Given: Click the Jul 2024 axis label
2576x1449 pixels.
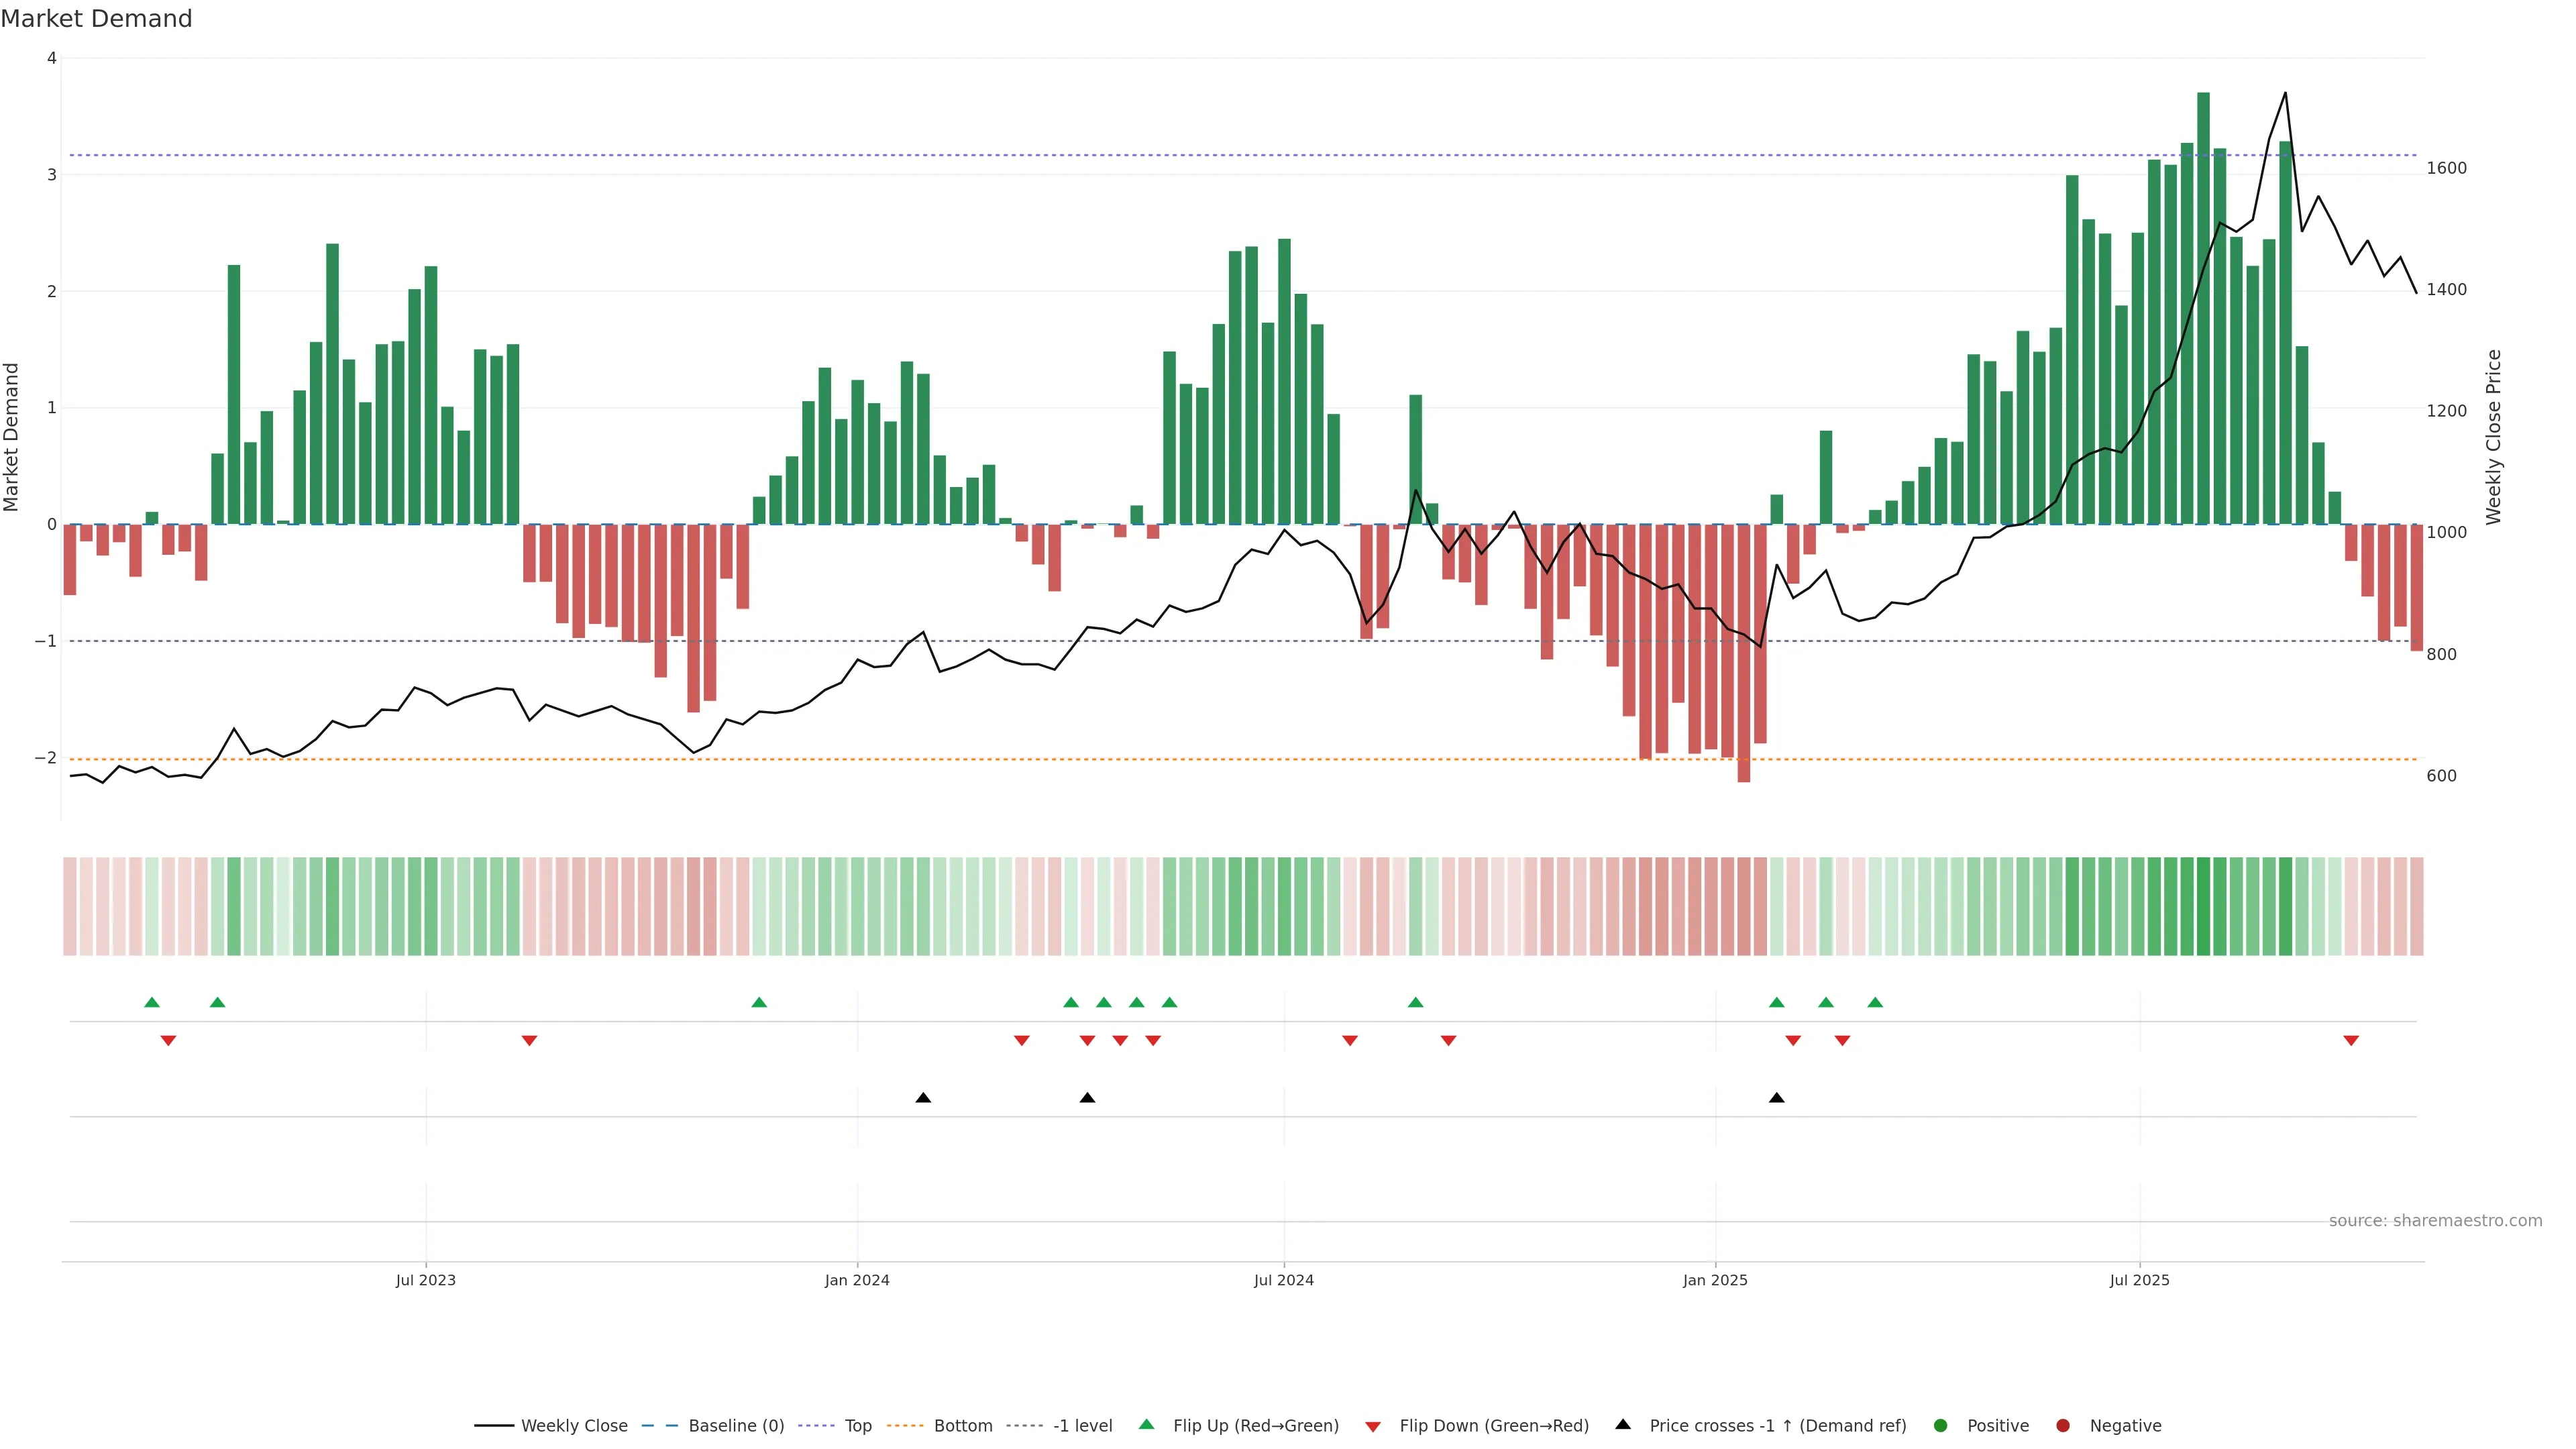Looking at the screenshot, I should pos(1283,1280).
